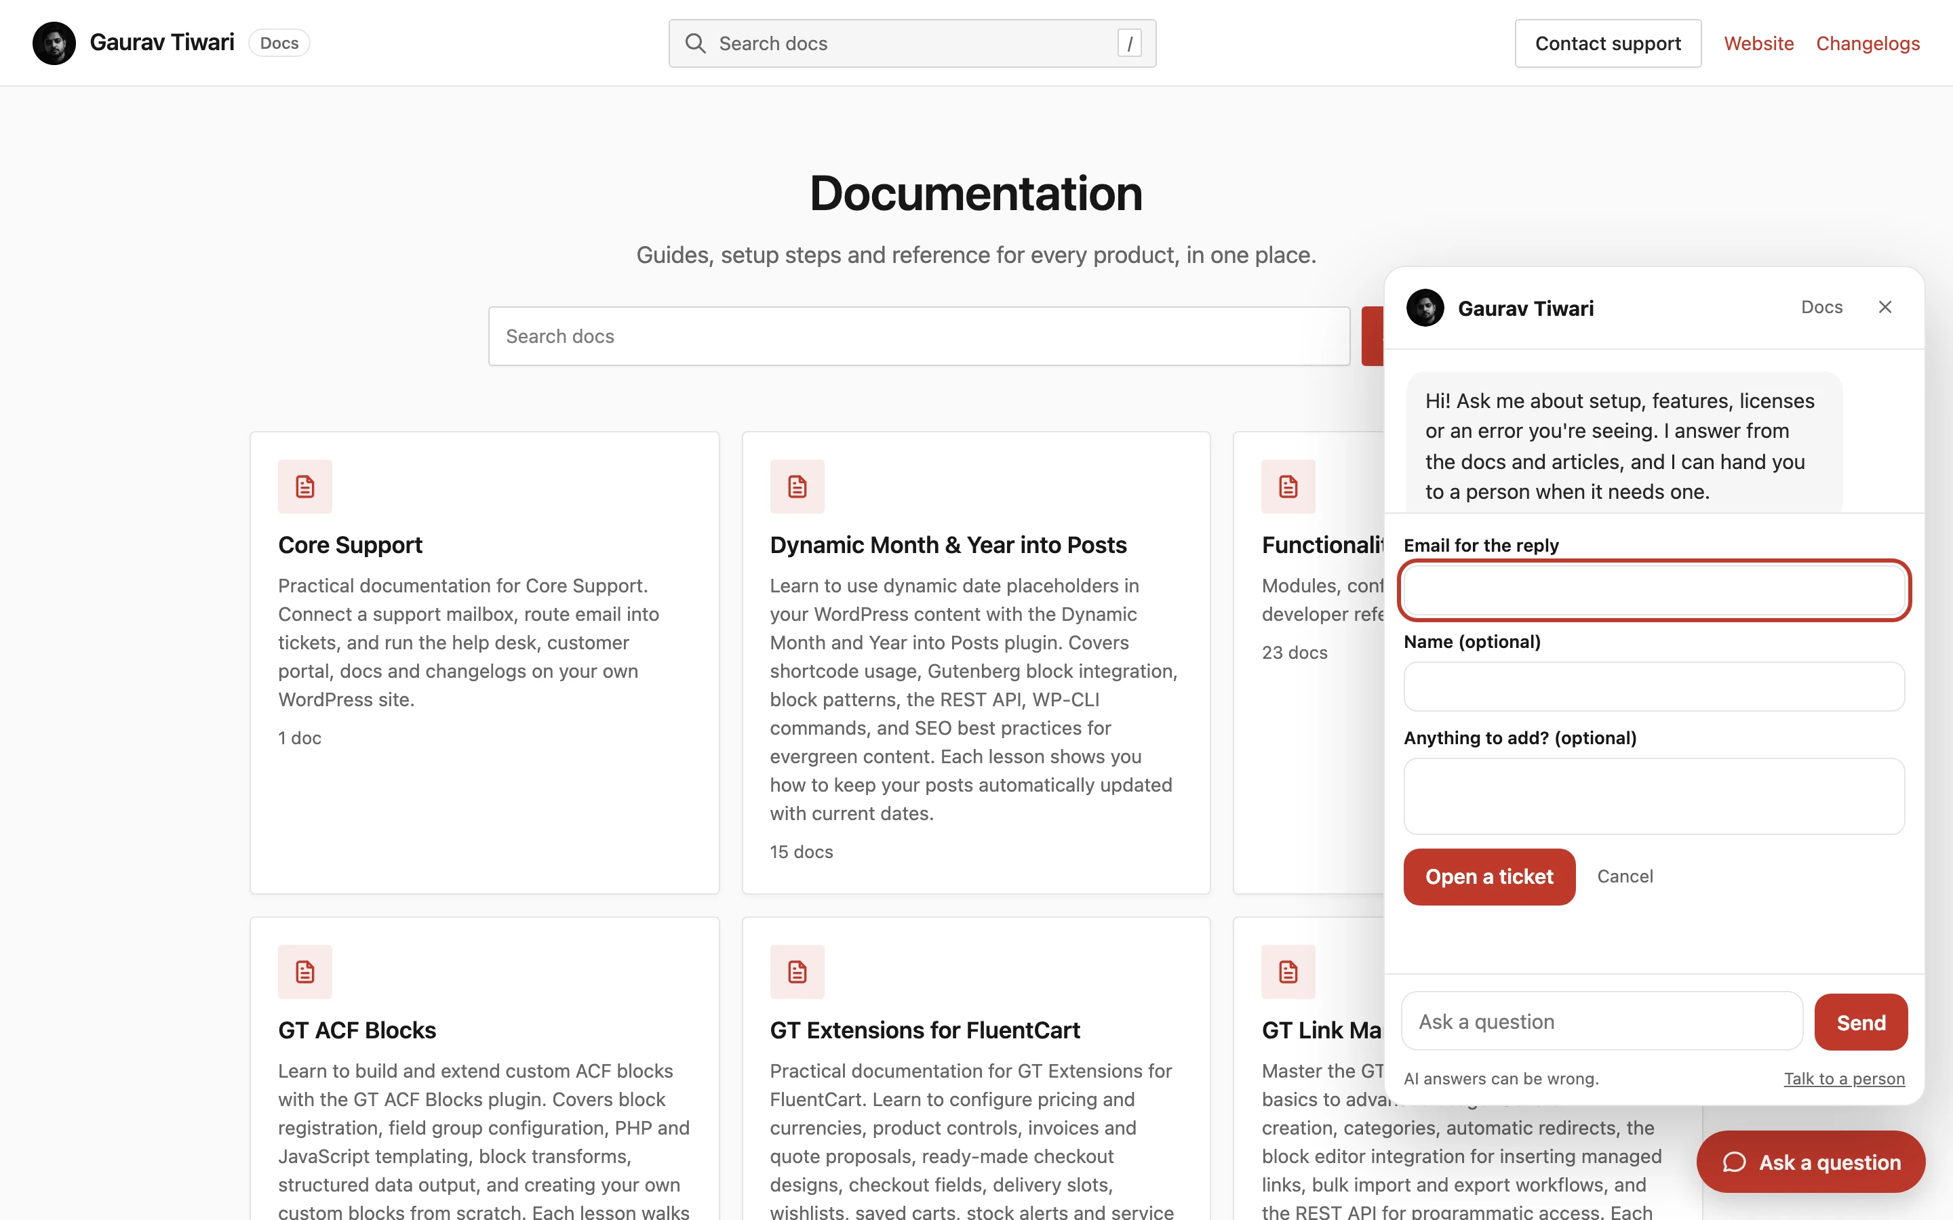Click the floating Ask a question button
This screenshot has height=1220, width=1953.
click(x=1811, y=1162)
